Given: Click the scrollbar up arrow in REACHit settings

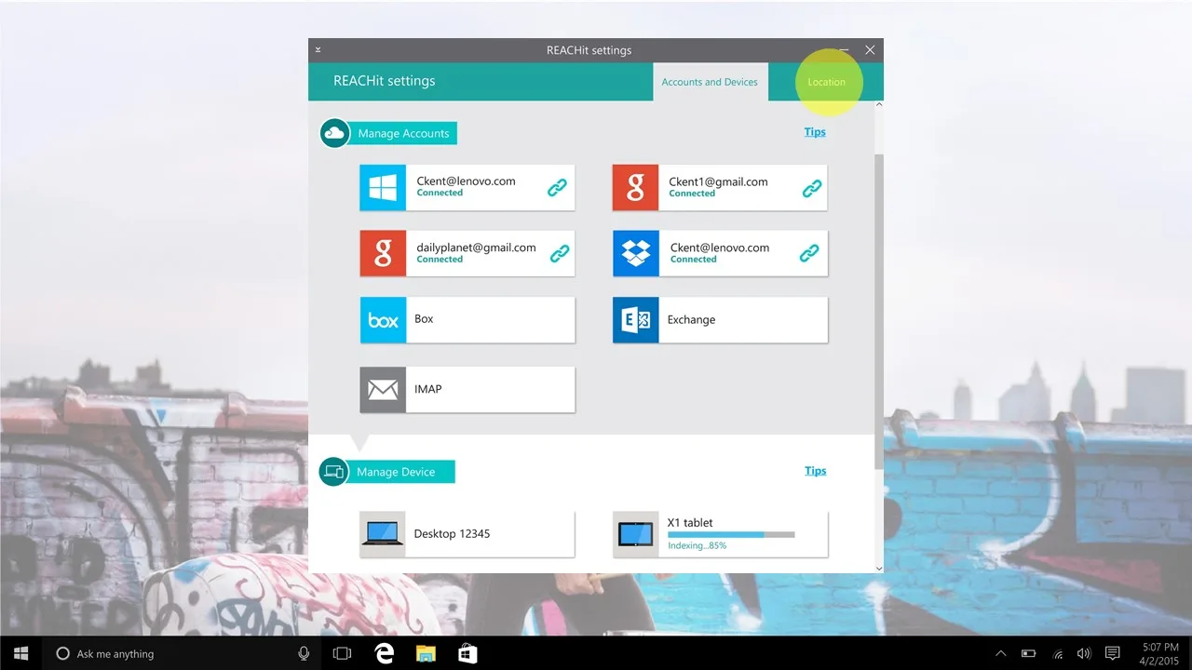Looking at the screenshot, I should click(879, 105).
